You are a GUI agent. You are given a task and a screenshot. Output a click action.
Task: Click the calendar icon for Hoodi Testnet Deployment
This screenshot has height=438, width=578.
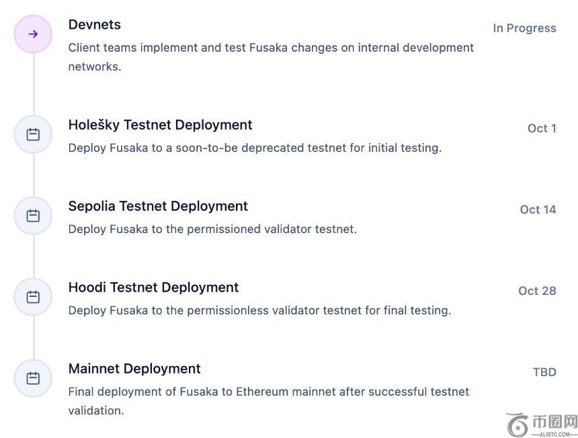[33, 297]
